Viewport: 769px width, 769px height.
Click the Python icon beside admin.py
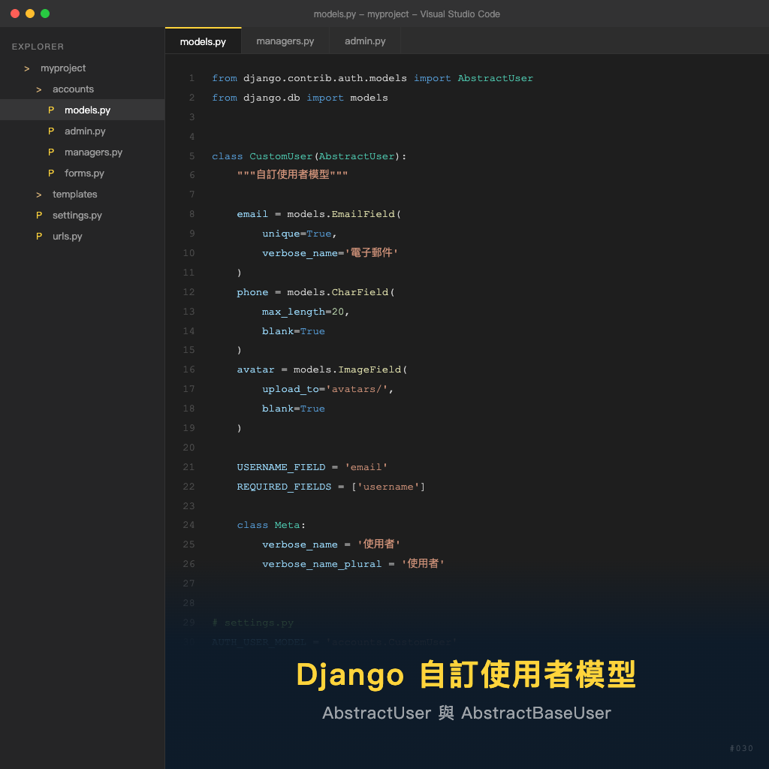tap(51, 131)
